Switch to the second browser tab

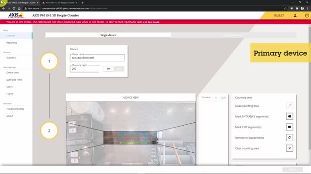click(x=59, y=3)
